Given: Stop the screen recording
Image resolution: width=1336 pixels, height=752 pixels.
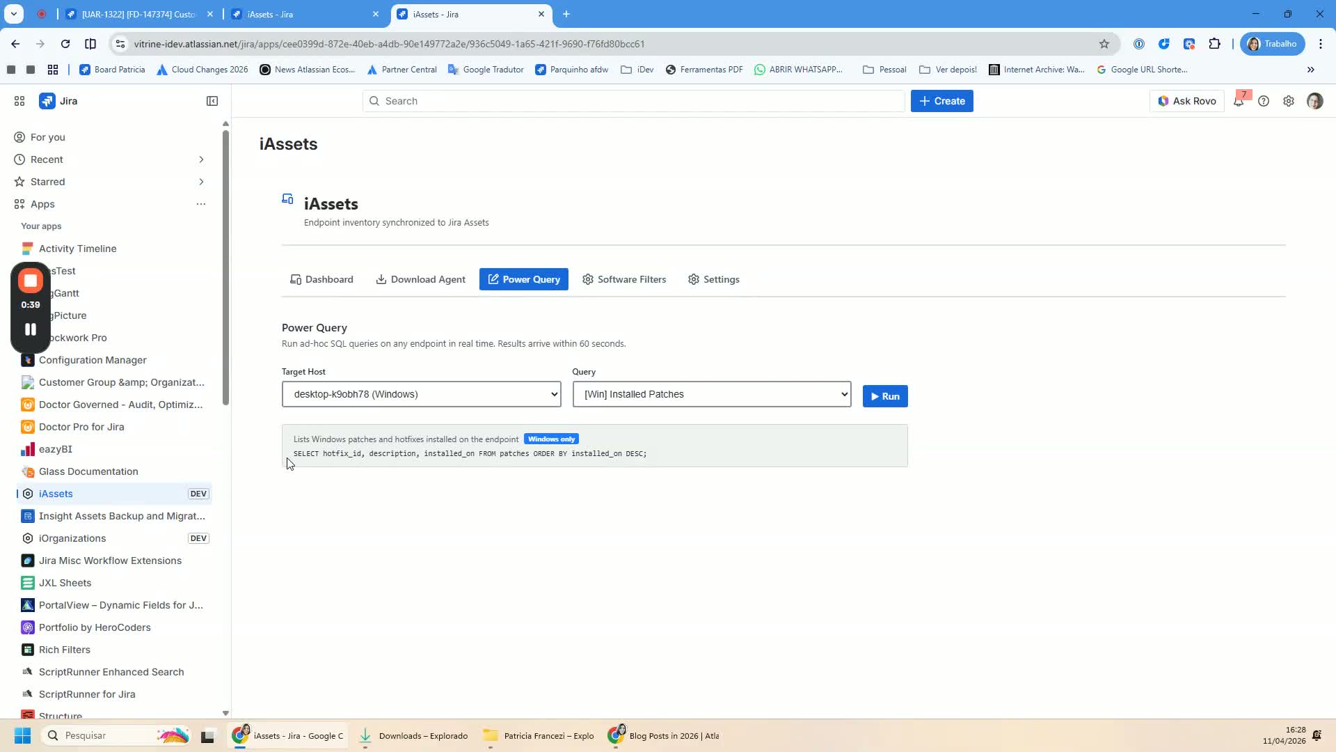Looking at the screenshot, I should (x=30, y=281).
